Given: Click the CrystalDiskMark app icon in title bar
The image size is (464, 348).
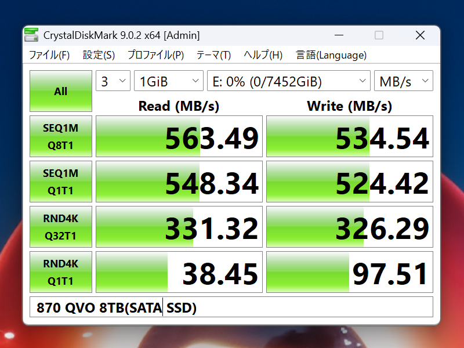Looking at the screenshot, I should point(31,35).
